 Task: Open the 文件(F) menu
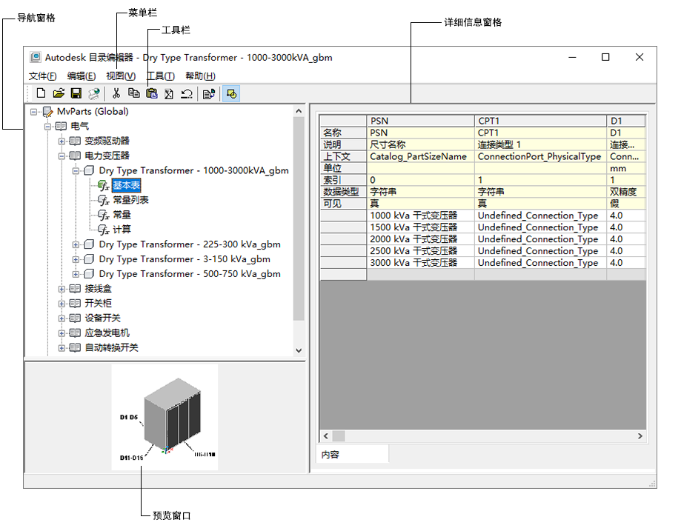(42, 76)
